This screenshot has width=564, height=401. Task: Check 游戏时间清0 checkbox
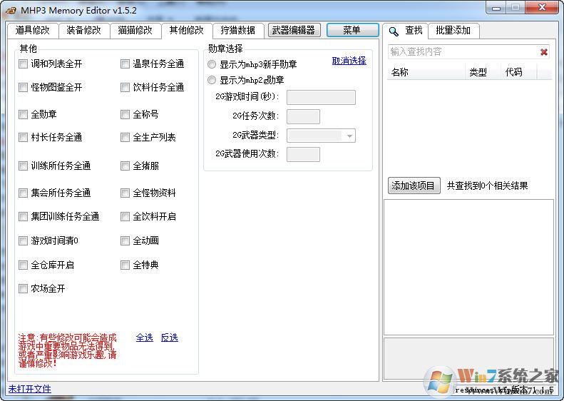point(23,240)
